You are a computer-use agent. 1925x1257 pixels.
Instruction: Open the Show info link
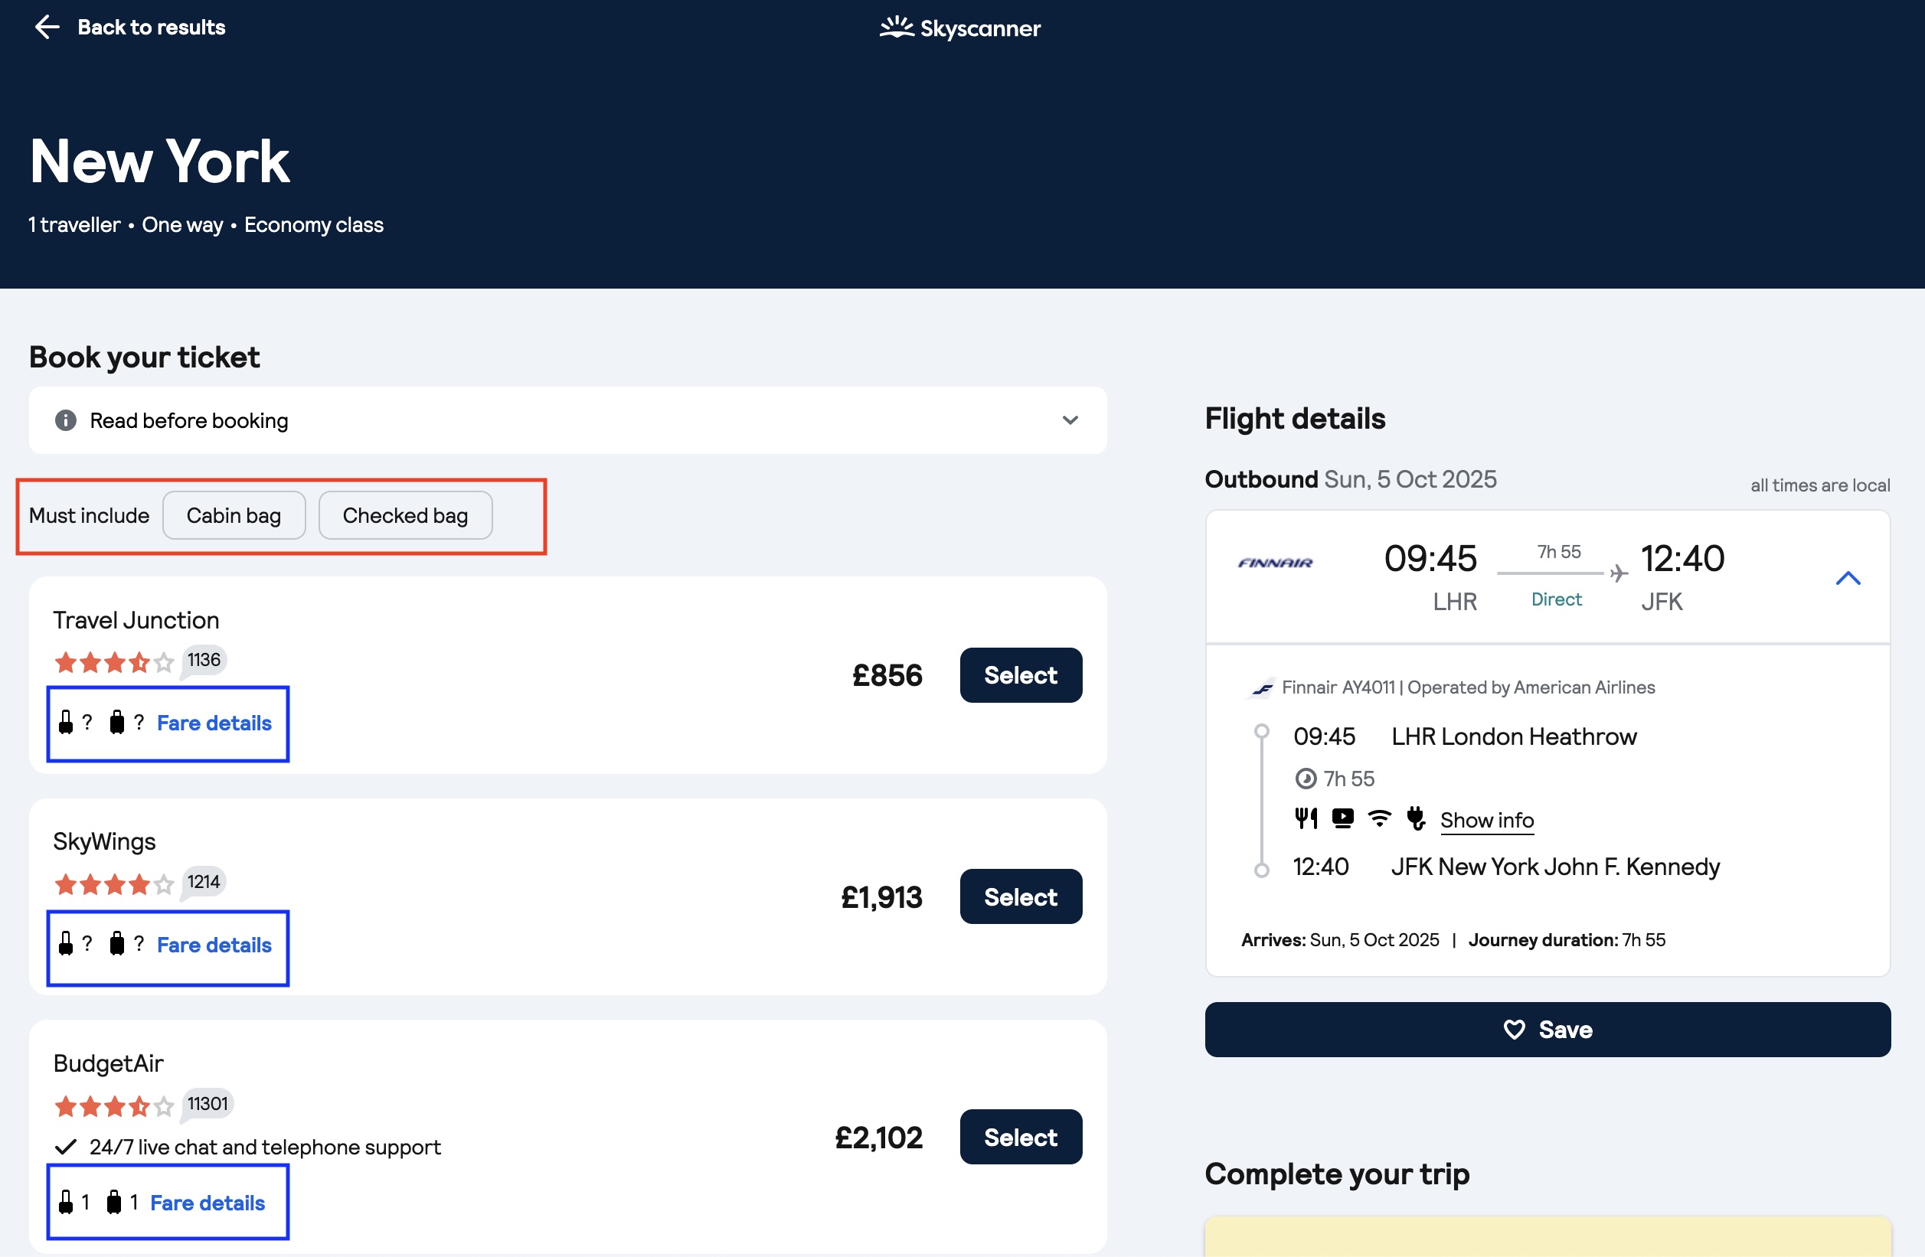[1486, 820]
